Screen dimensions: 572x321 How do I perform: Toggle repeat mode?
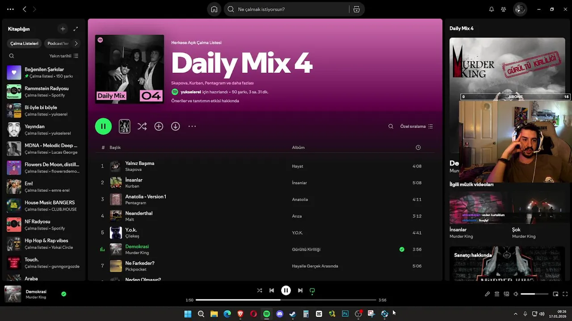click(x=312, y=291)
